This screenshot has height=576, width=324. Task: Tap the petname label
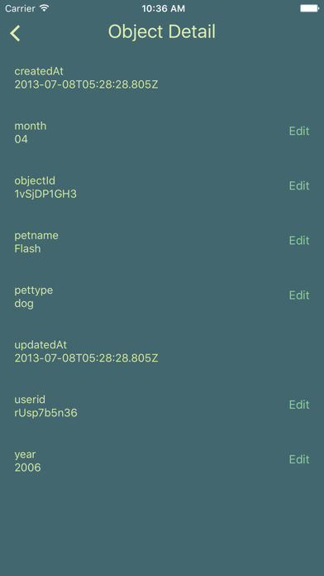tap(36, 236)
